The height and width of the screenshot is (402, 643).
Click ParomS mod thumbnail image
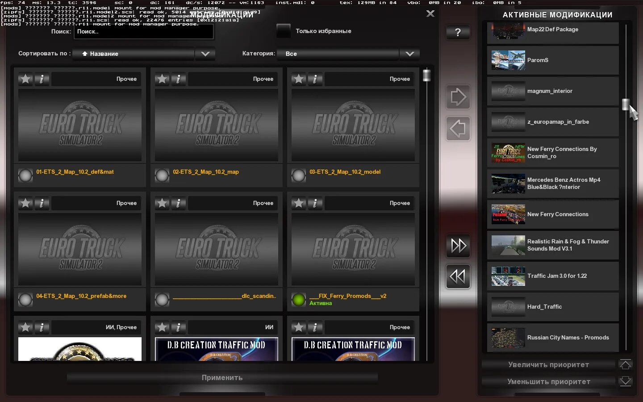508,60
